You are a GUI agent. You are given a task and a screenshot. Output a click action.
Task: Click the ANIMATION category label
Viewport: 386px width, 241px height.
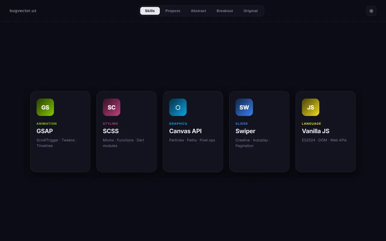47,124
